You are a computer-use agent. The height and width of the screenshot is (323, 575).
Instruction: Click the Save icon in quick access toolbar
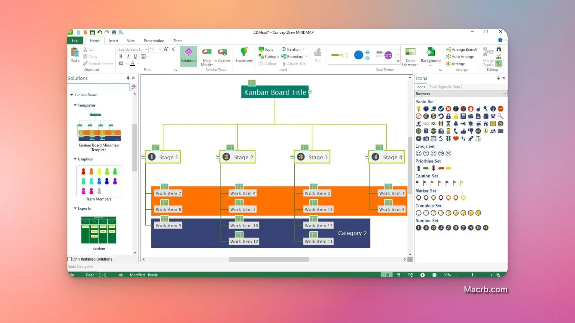point(92,32)
